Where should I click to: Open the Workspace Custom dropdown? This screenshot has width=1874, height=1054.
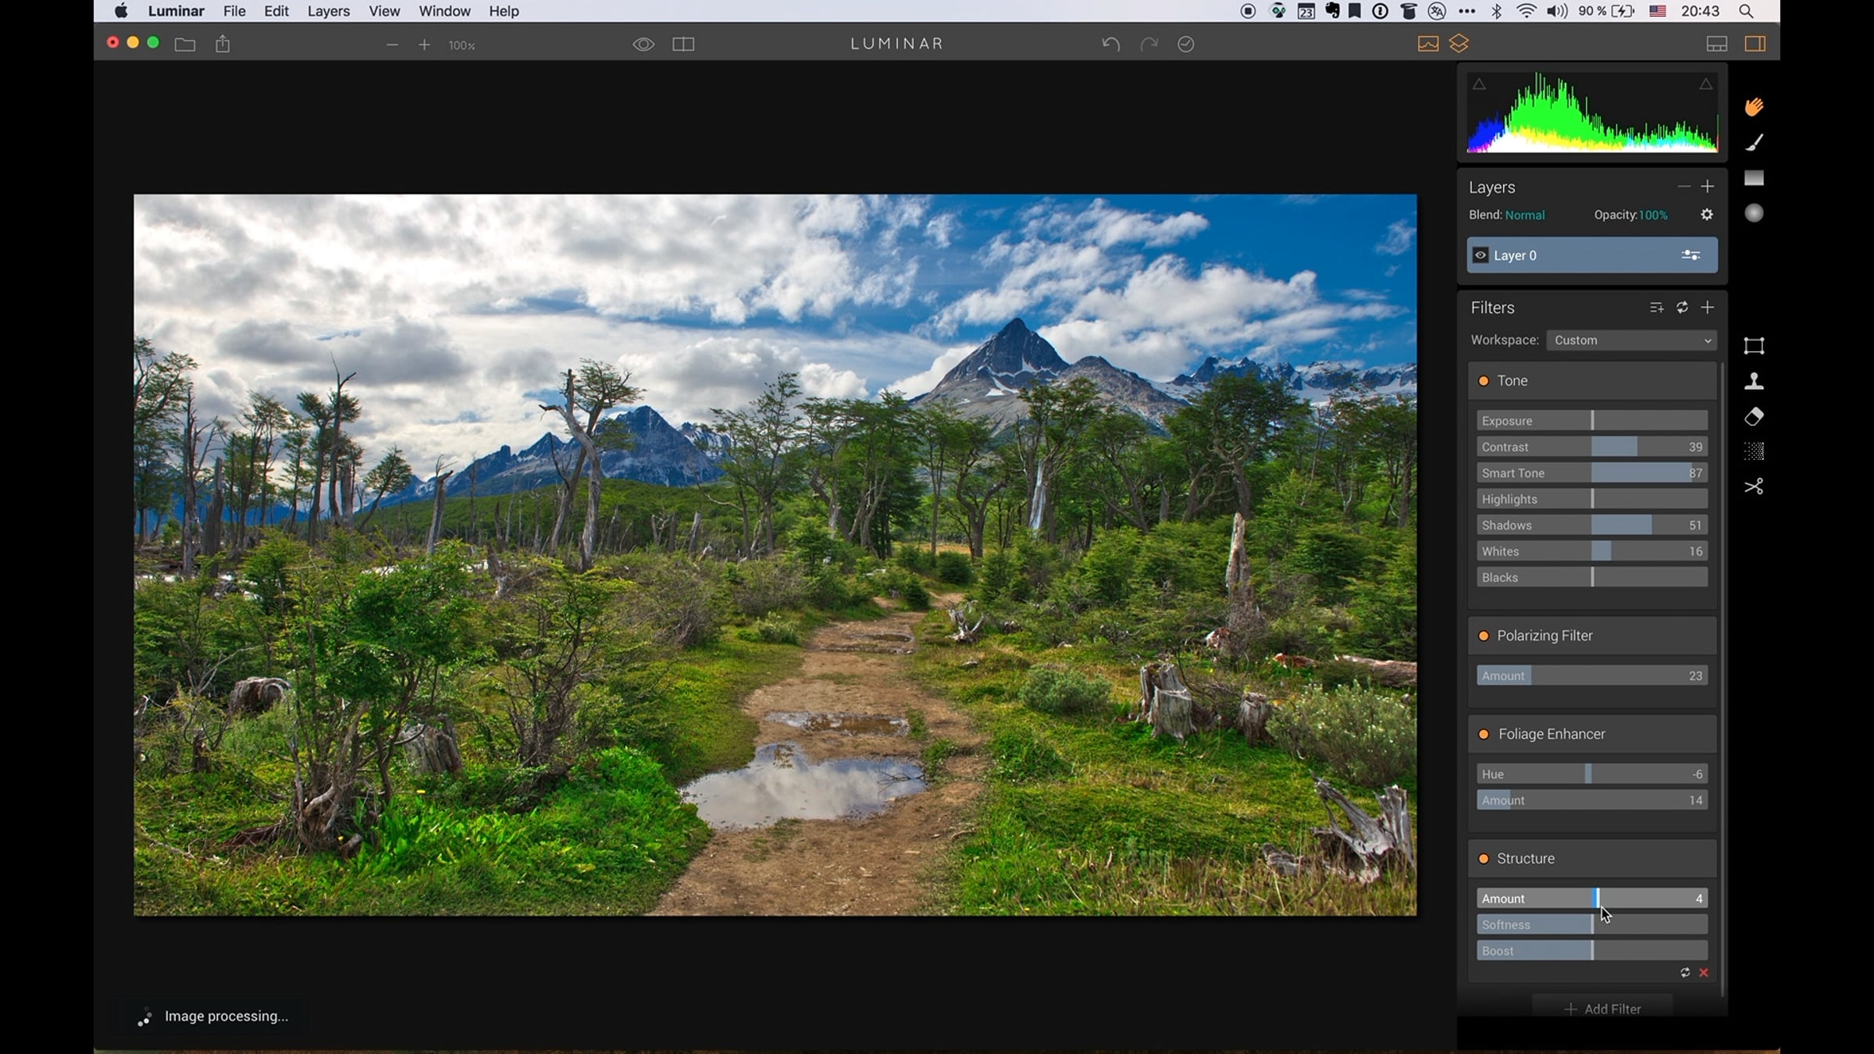tap(1631, 340)
